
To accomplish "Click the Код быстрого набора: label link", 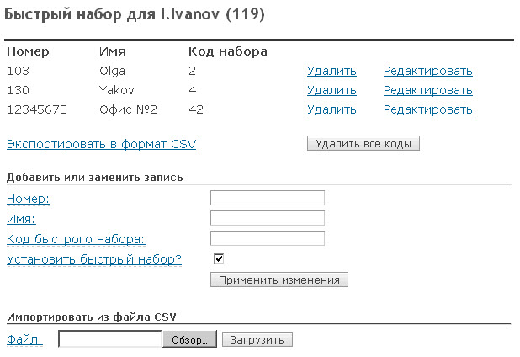I will (x=76, y=239).
